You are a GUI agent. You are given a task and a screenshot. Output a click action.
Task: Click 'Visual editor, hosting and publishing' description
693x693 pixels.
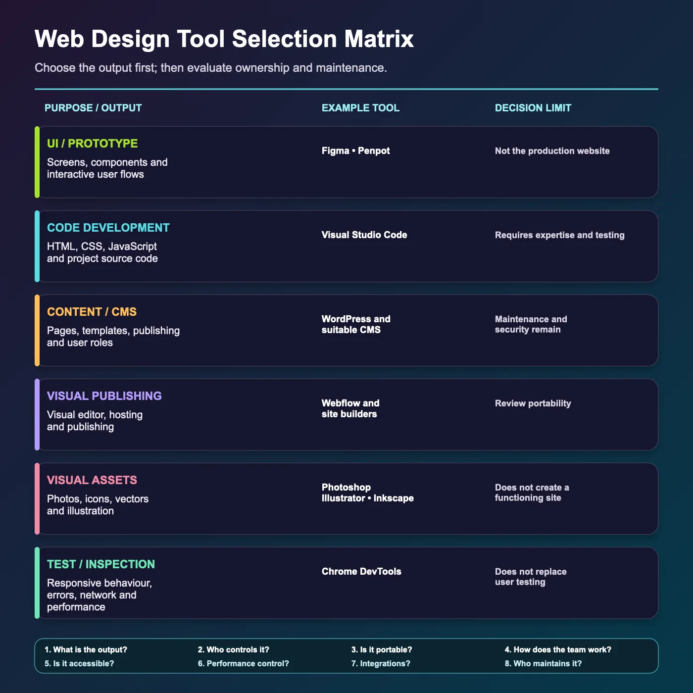click(95, 421)
